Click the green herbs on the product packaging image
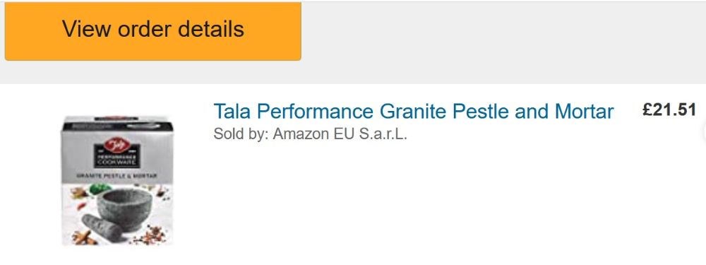706x265 pixels. tap(100, 189)
